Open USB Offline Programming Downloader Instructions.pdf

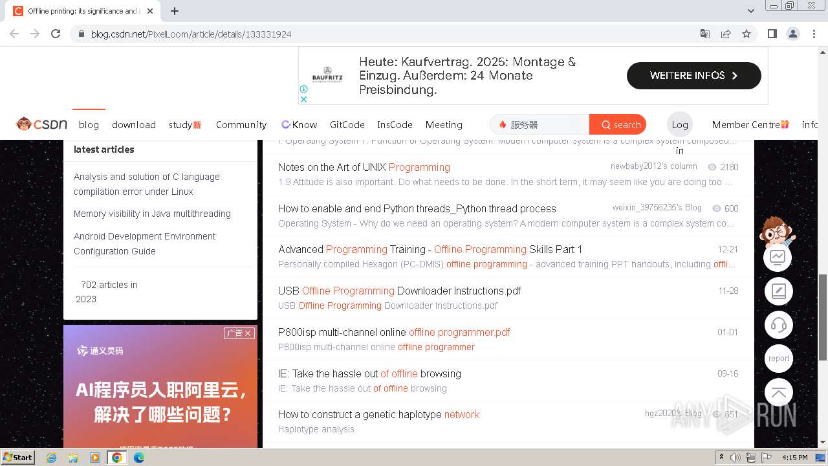tap(399, 291)
